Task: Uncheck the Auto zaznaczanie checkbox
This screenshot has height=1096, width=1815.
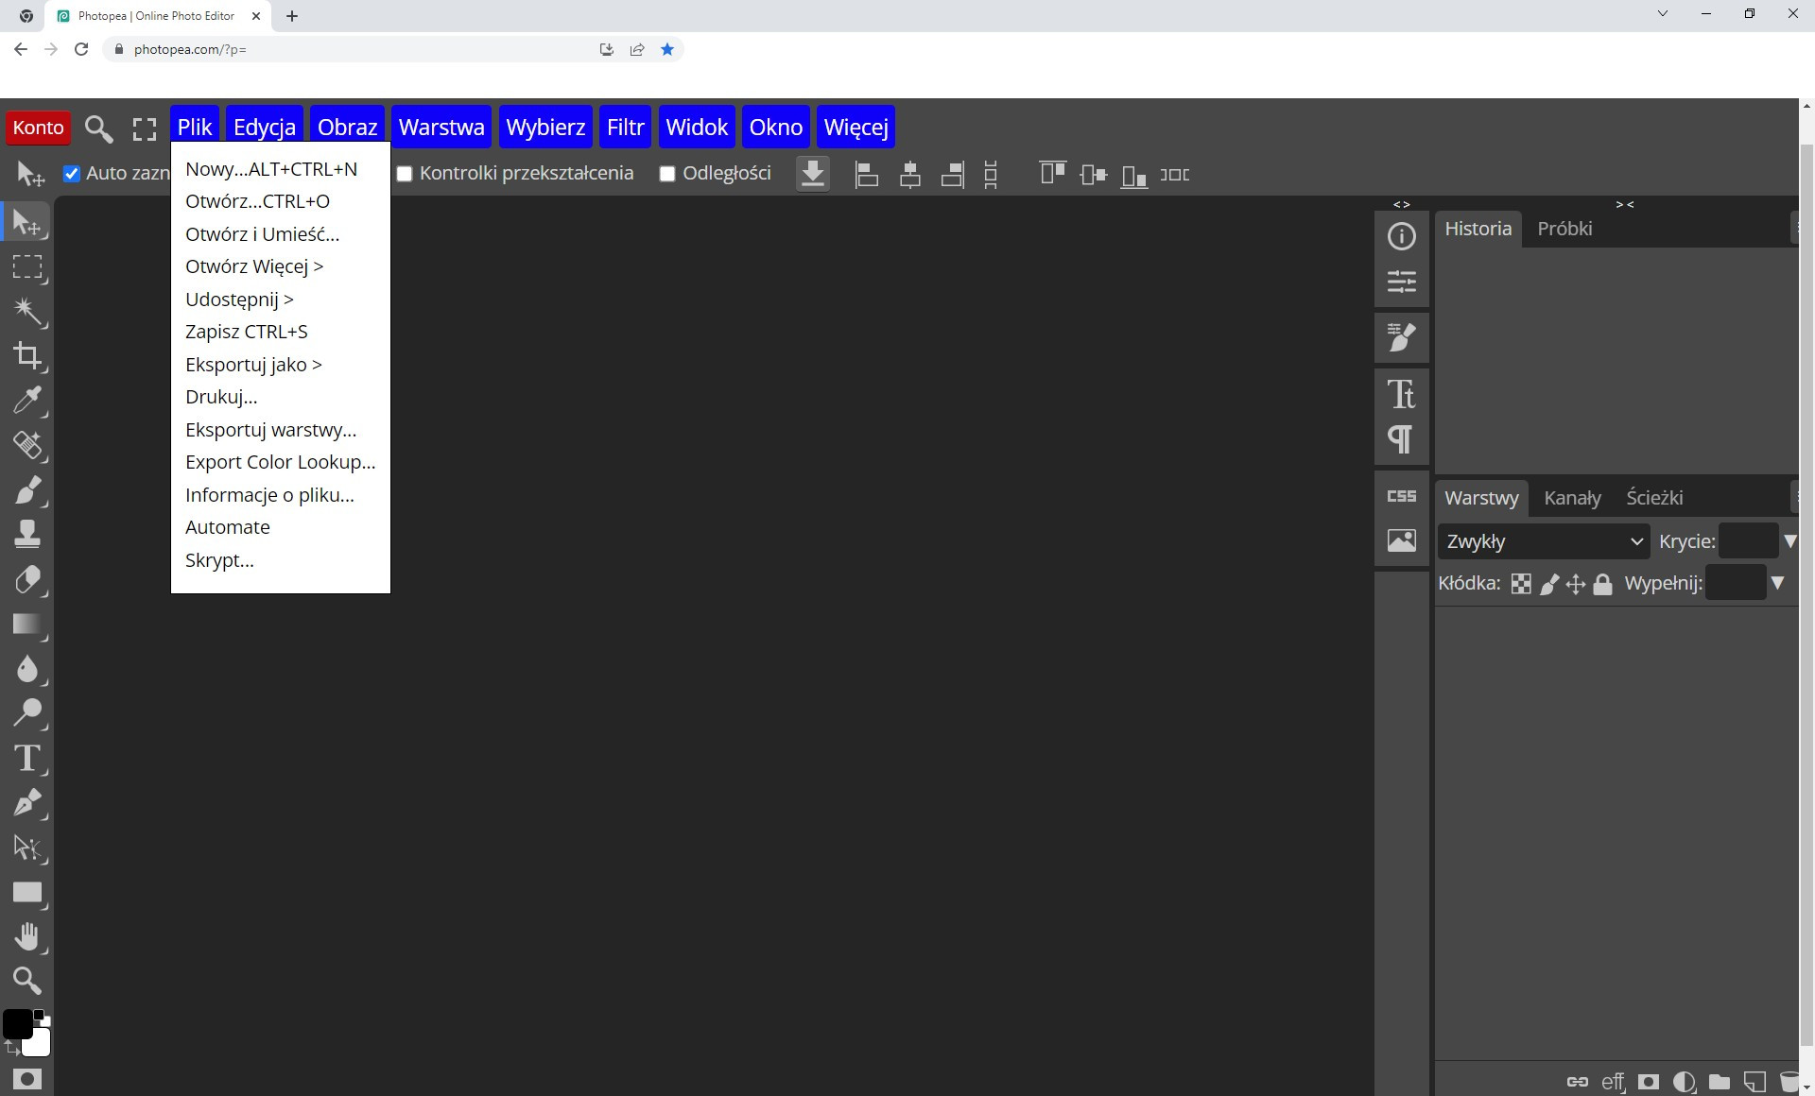Action: pos(72,173)
